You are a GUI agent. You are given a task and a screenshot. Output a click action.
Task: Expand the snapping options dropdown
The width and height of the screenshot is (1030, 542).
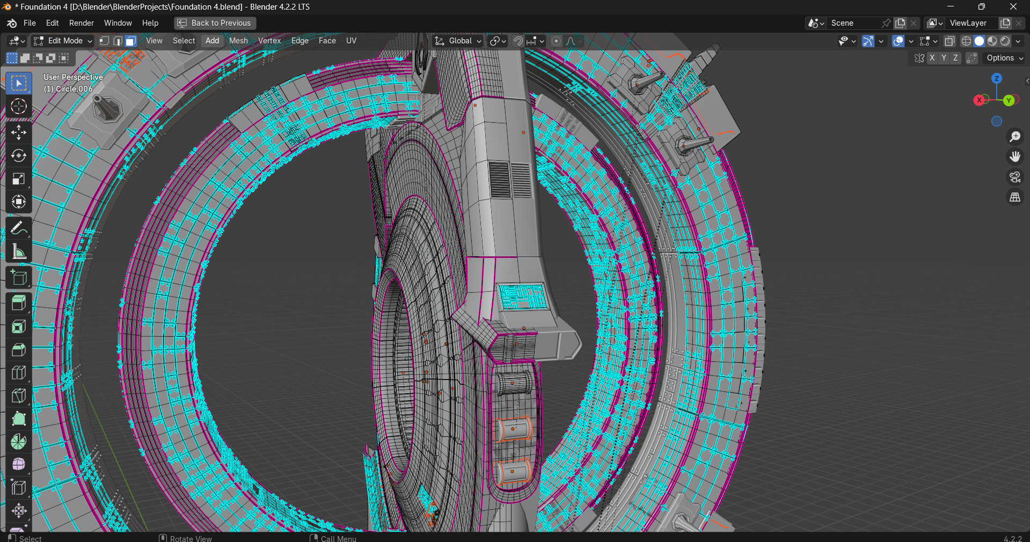pos(536,41)
